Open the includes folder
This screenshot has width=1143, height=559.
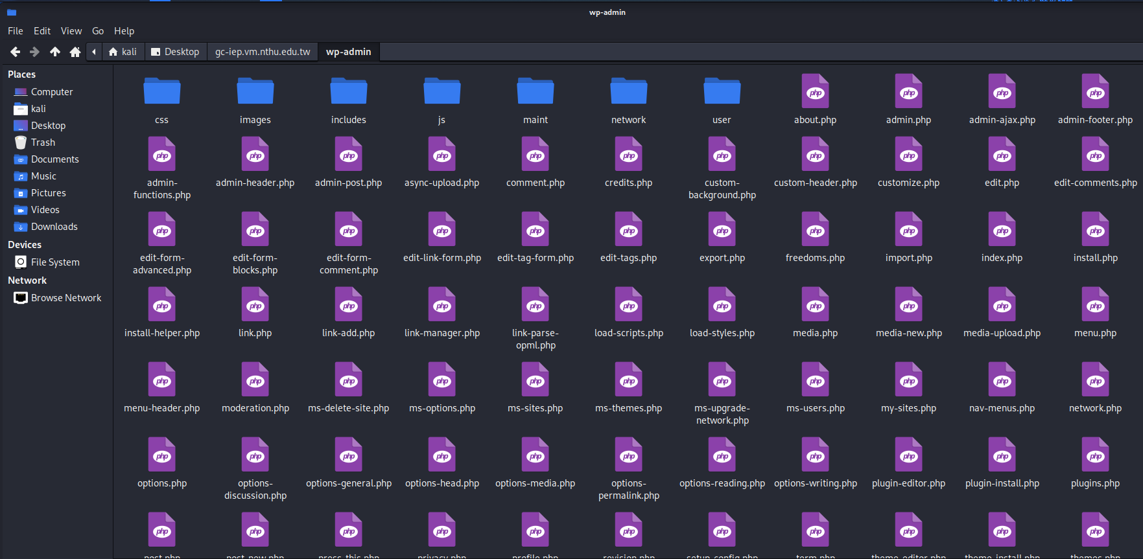click(349, 91)
